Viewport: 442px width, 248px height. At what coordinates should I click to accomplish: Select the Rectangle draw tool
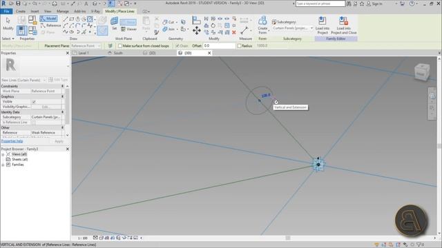click(72, 19)
